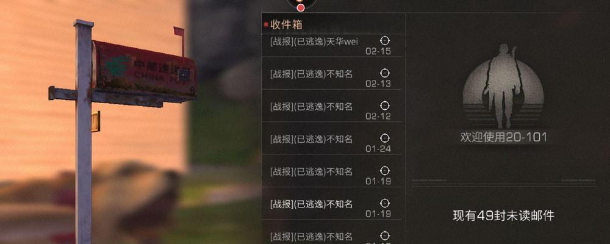Click the soldier silhouette emblem

(503, 86)
